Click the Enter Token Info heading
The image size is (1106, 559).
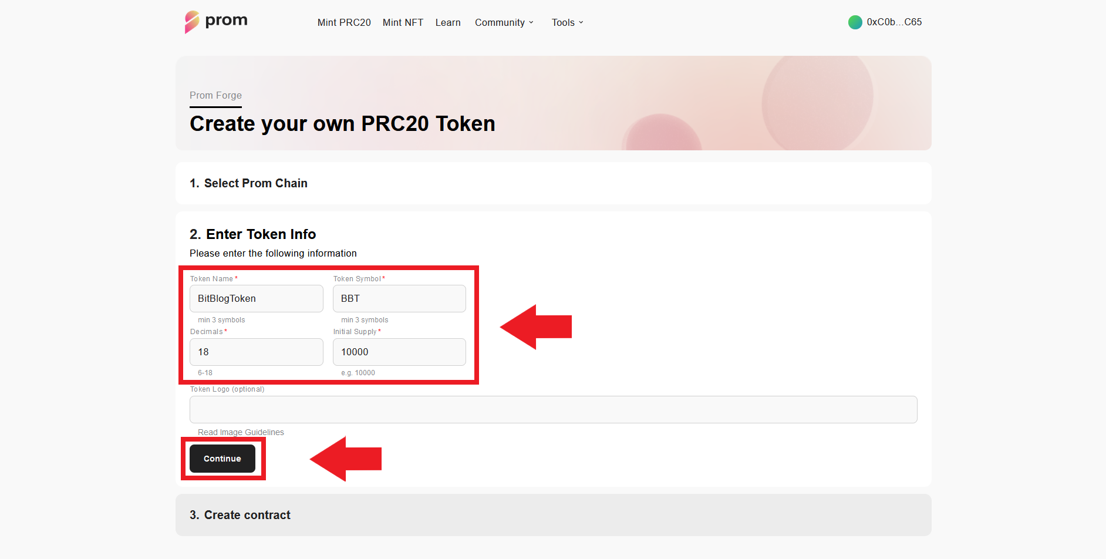tap(252, 234)
